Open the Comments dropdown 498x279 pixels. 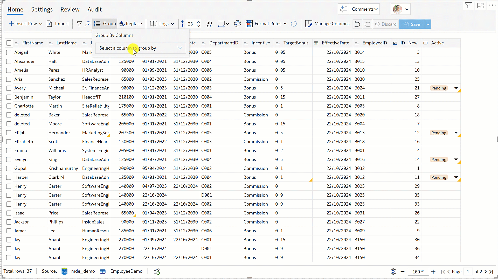[364, 9]
